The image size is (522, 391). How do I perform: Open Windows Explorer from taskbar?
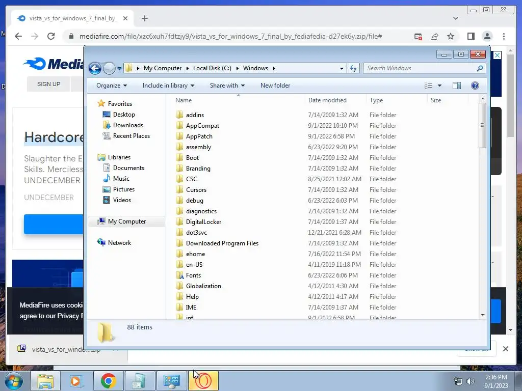click(x=45, y=381)
